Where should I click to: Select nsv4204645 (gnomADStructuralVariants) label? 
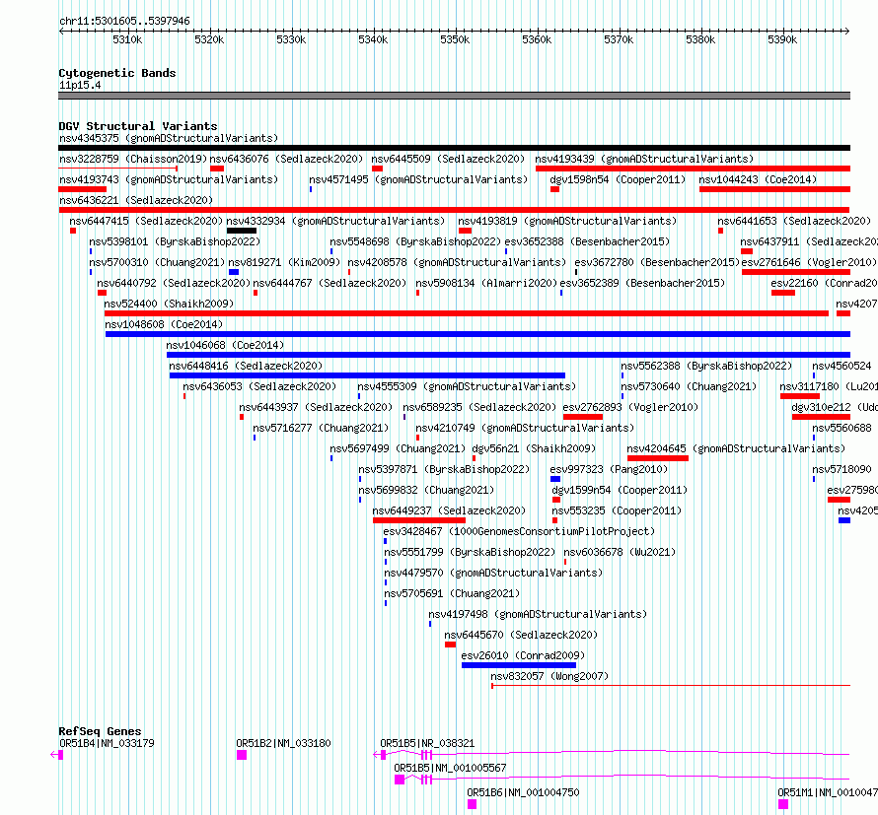coord(736,448)
